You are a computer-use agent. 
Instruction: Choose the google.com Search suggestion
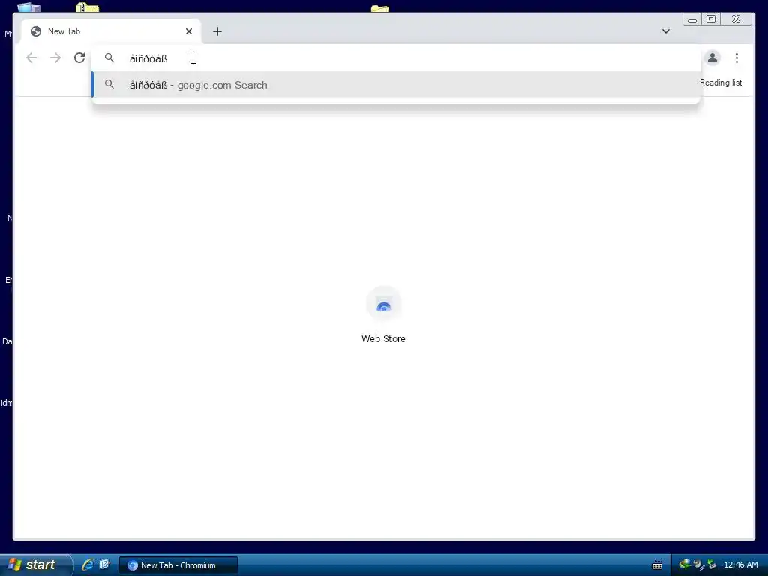click(x=396, y=85)
